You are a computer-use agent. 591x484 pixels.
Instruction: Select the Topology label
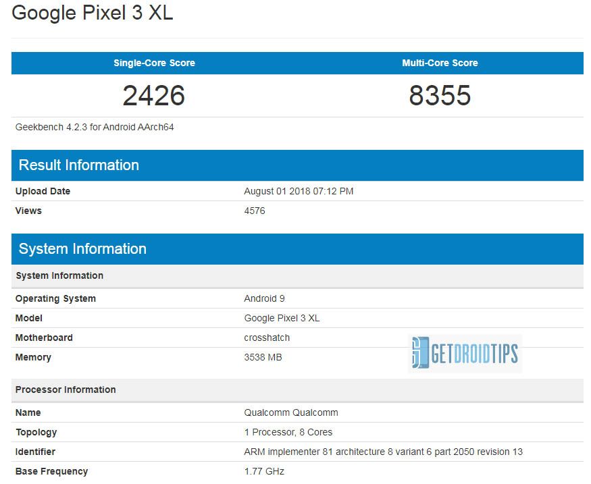(x=36, y=433)
